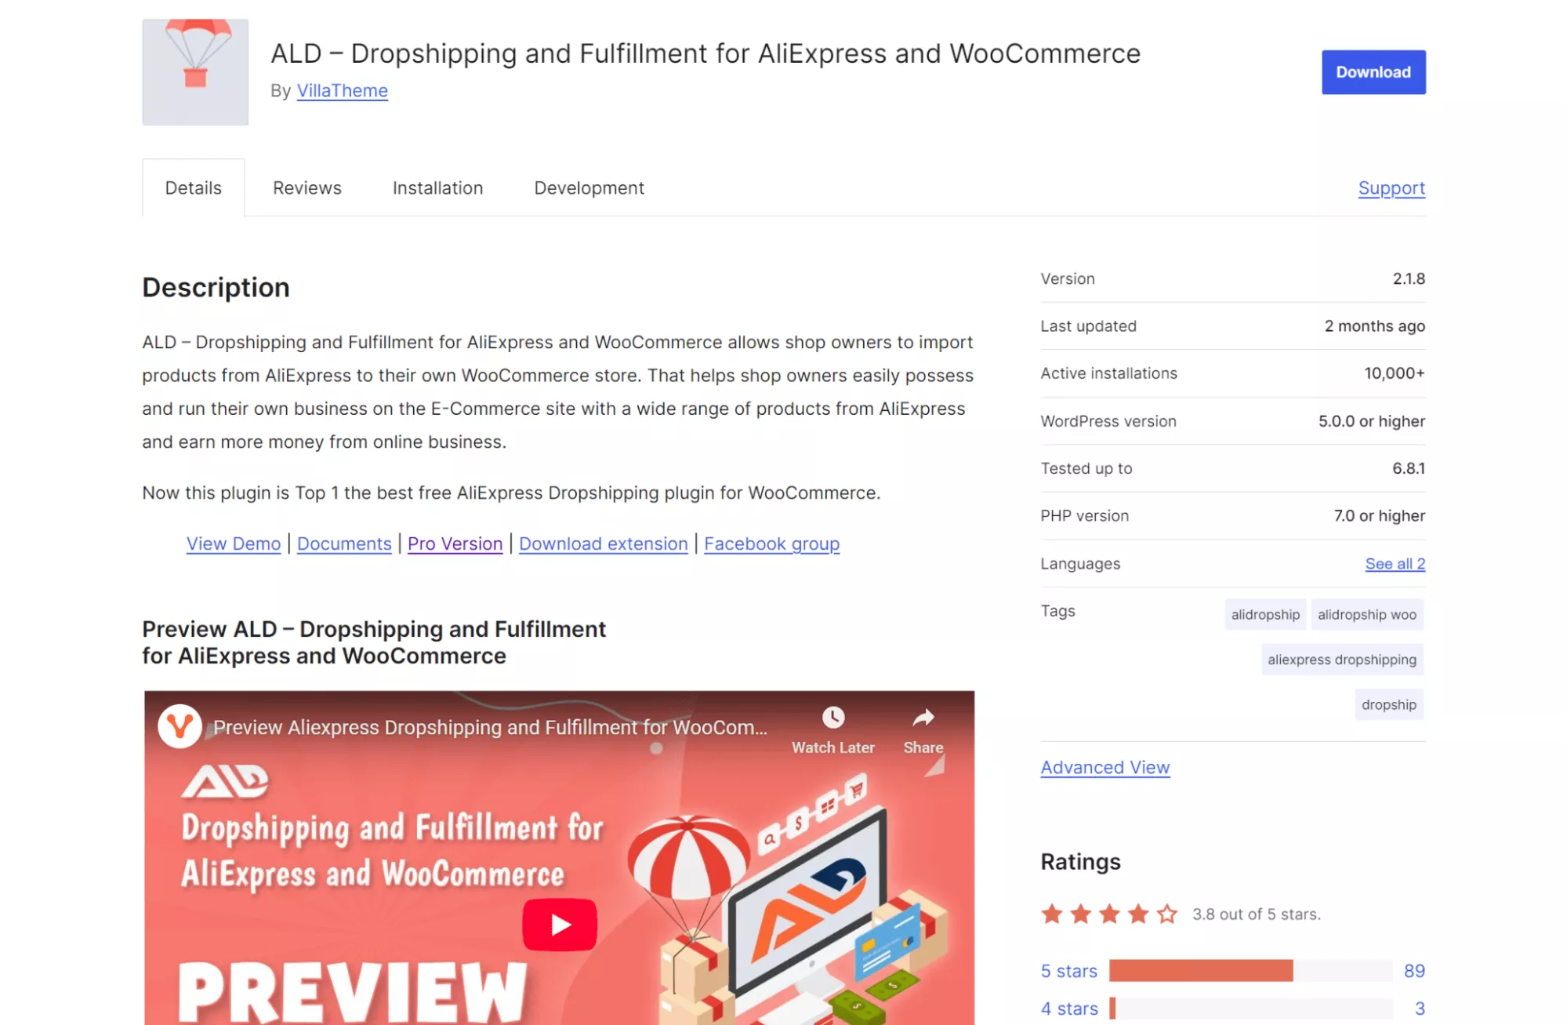Click the version value 2.1.8

coord(1409,278)
